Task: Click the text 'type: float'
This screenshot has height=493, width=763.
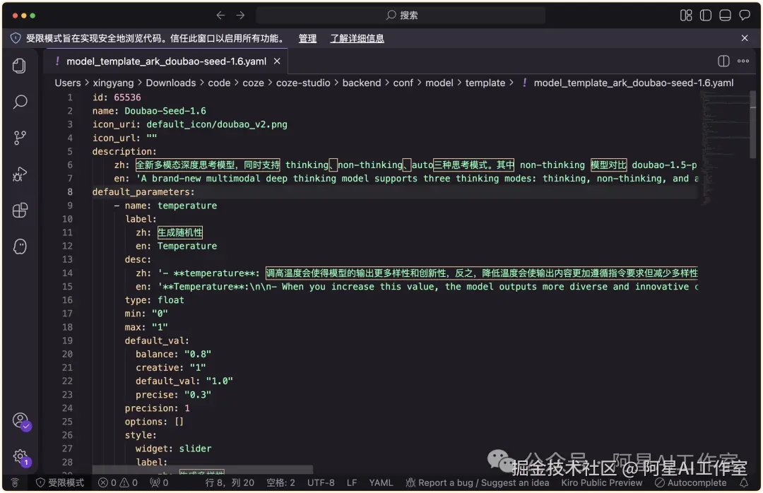Action: [x=154, y=300]
